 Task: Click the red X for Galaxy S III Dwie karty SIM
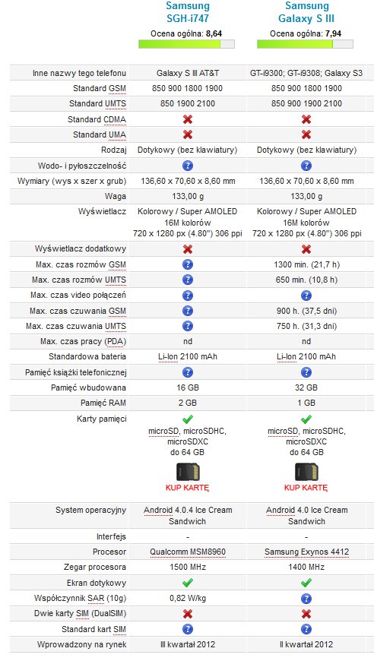pos(306,613)
